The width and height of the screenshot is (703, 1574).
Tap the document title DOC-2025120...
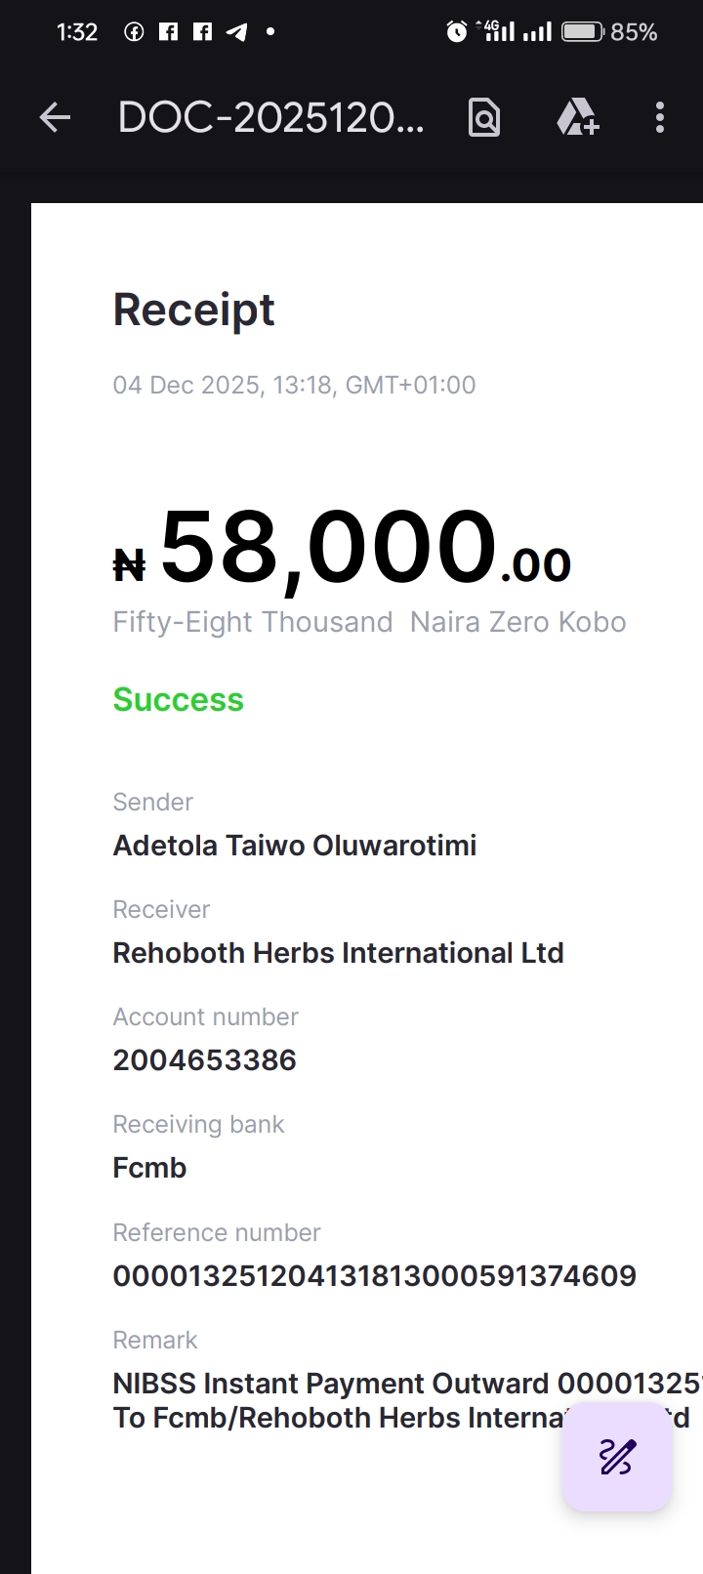point(270,118)
